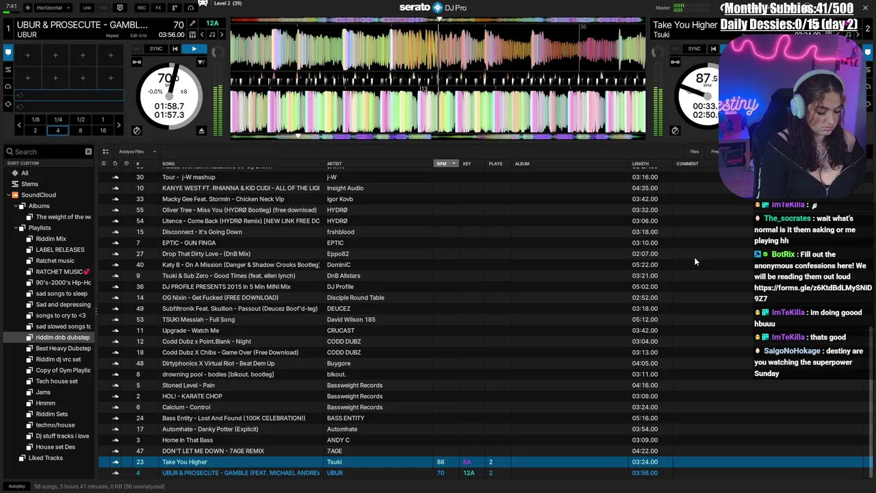This screenshot has width=876, height=493.
Task: Click the Files panel button
Action: pos(695,151)
